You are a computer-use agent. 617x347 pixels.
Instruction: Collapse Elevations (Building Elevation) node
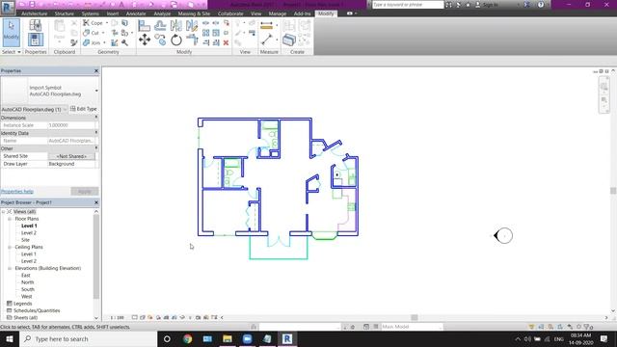(x=10, y=268)
